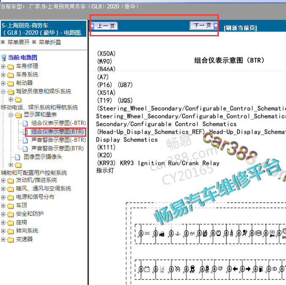286x285 pixels.
Task: Open 声音警告示意图(-BTR) document
Action: (x=58, y=140)
